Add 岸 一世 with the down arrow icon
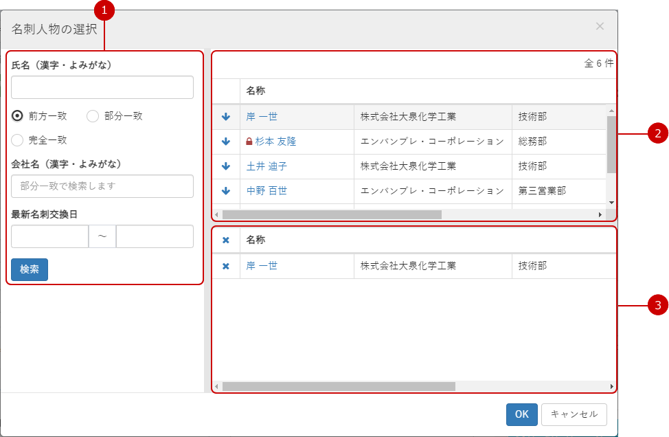Image resolution: width=669 pixels, height=437 pixels. pos(226,117)
